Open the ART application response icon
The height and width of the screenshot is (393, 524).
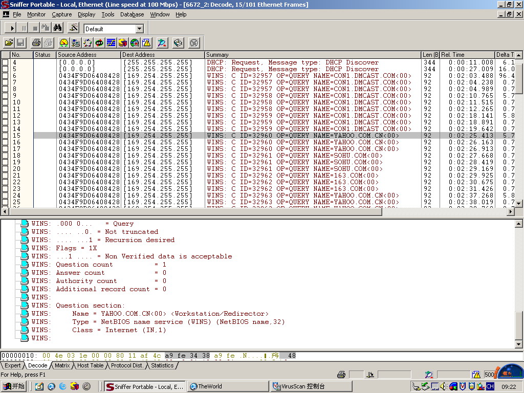click(99, 42)
